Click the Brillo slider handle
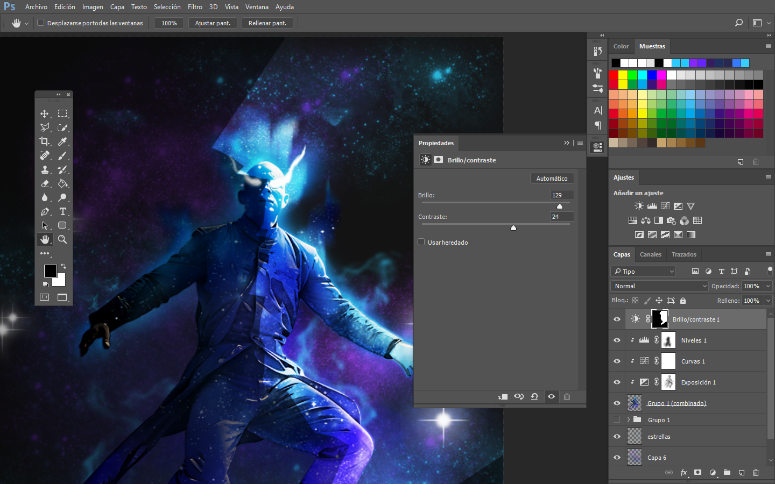775x484 pixels. [x=560, y=207]
